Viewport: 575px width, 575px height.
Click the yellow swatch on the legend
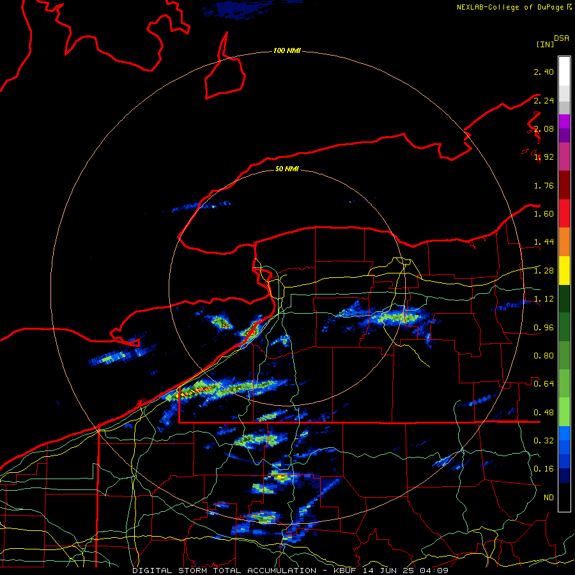(x=564, y=270)
